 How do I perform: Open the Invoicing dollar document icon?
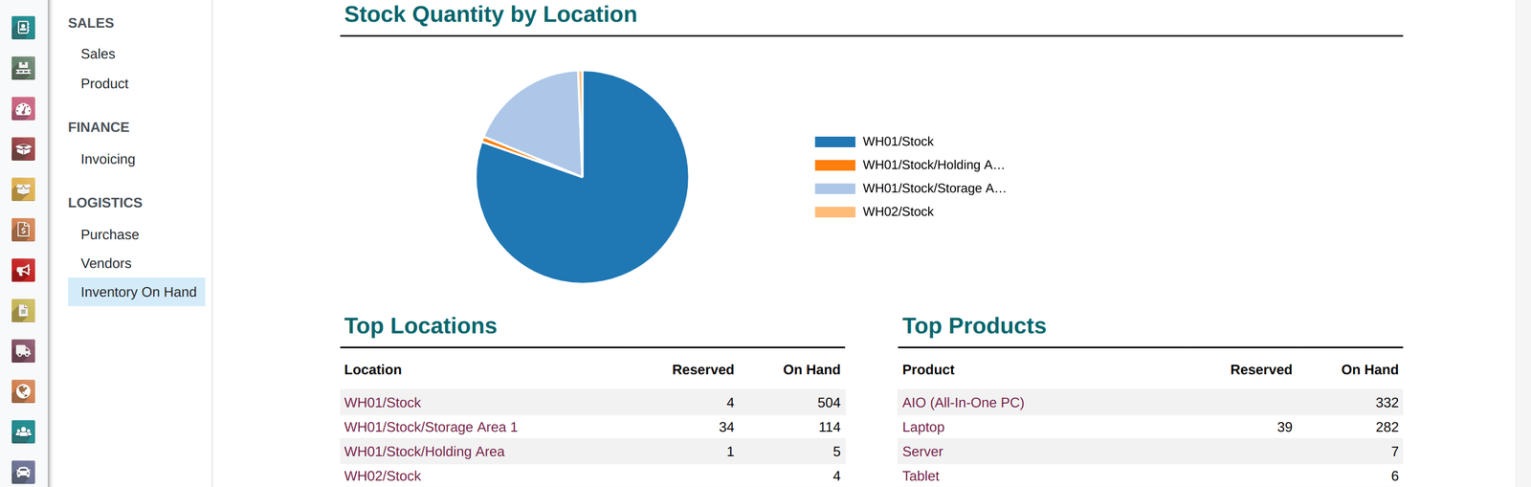23,230
